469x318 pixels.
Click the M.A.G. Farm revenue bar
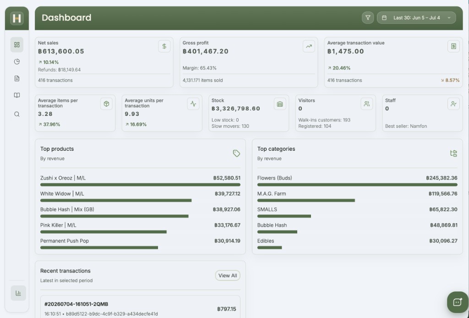coord(306,200)
